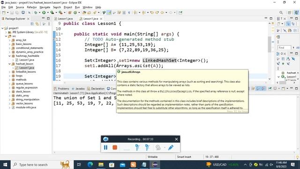The image size is (300, 169).
Task: Click the New Java Class icon
Action: coord(75,13)
